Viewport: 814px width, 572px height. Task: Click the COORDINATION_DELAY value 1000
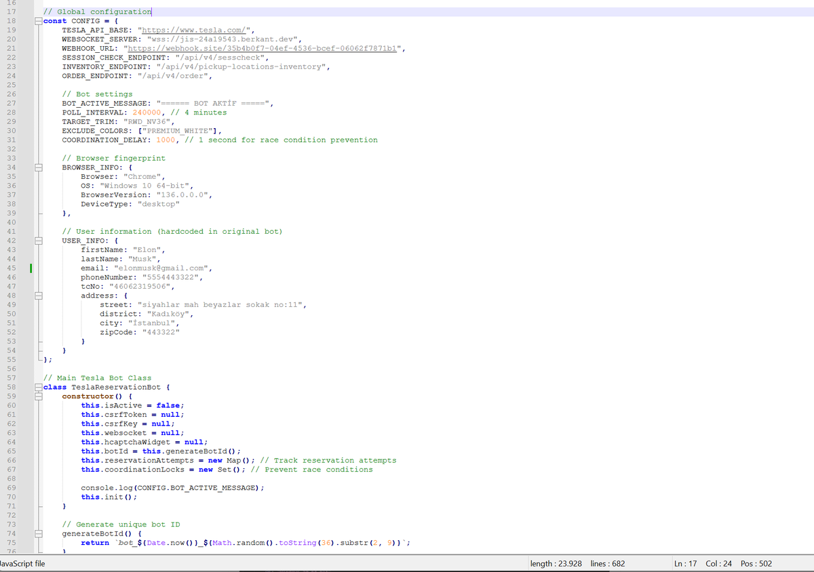[x=165, y=140]
